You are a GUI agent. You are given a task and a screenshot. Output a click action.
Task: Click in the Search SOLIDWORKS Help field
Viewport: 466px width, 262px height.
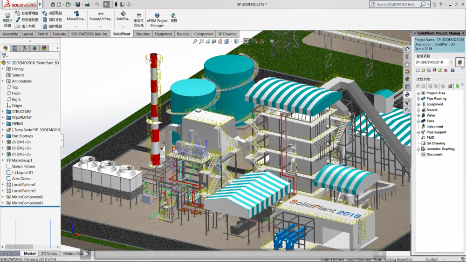click(x=395, y=5)
